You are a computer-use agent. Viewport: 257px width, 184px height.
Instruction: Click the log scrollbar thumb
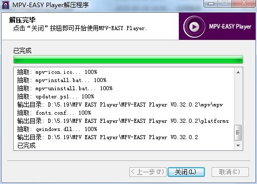pos(238,133)
